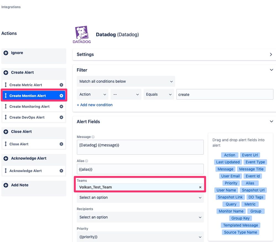Click reorder handle of the Acknowledge Alert row

click(6, 171)
